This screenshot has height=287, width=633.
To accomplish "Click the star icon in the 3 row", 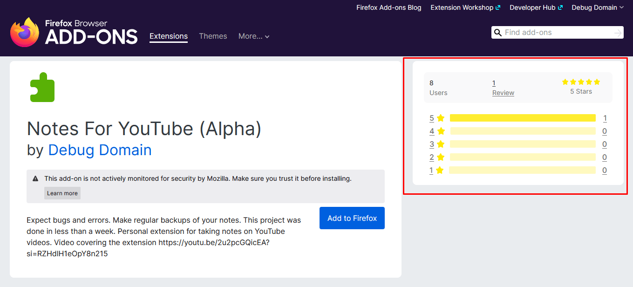I will click(441, 144).
